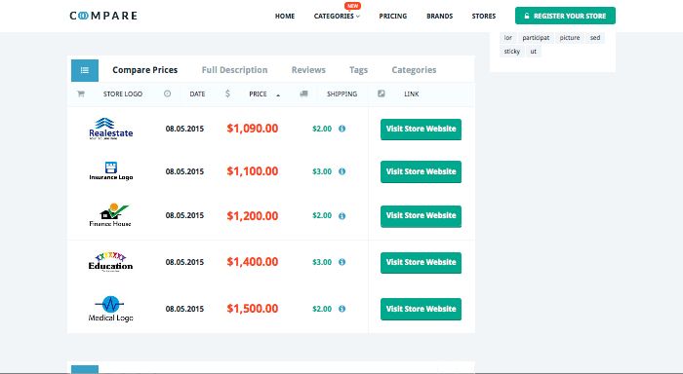Visit Store Website for Insurance Logo
The width and height of the screenshot is (683, 374).
421,171
